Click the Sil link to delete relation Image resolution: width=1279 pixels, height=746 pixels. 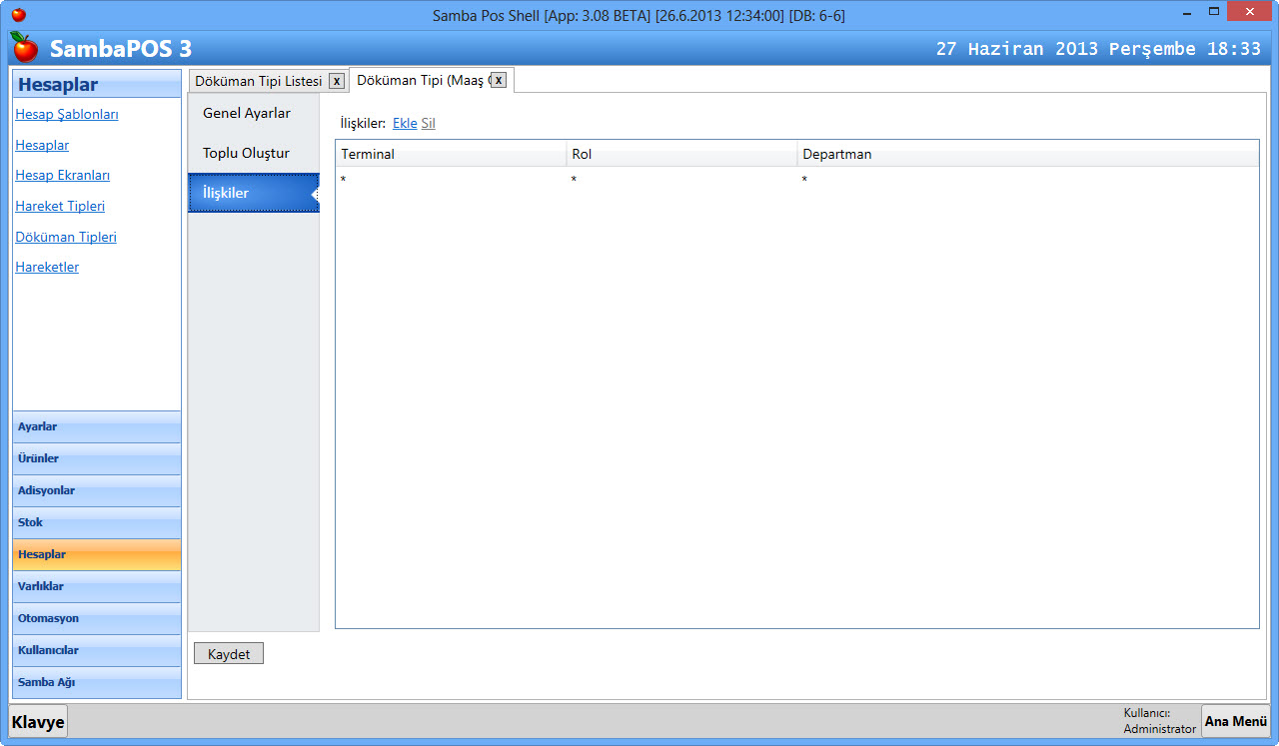click(428, 124)
